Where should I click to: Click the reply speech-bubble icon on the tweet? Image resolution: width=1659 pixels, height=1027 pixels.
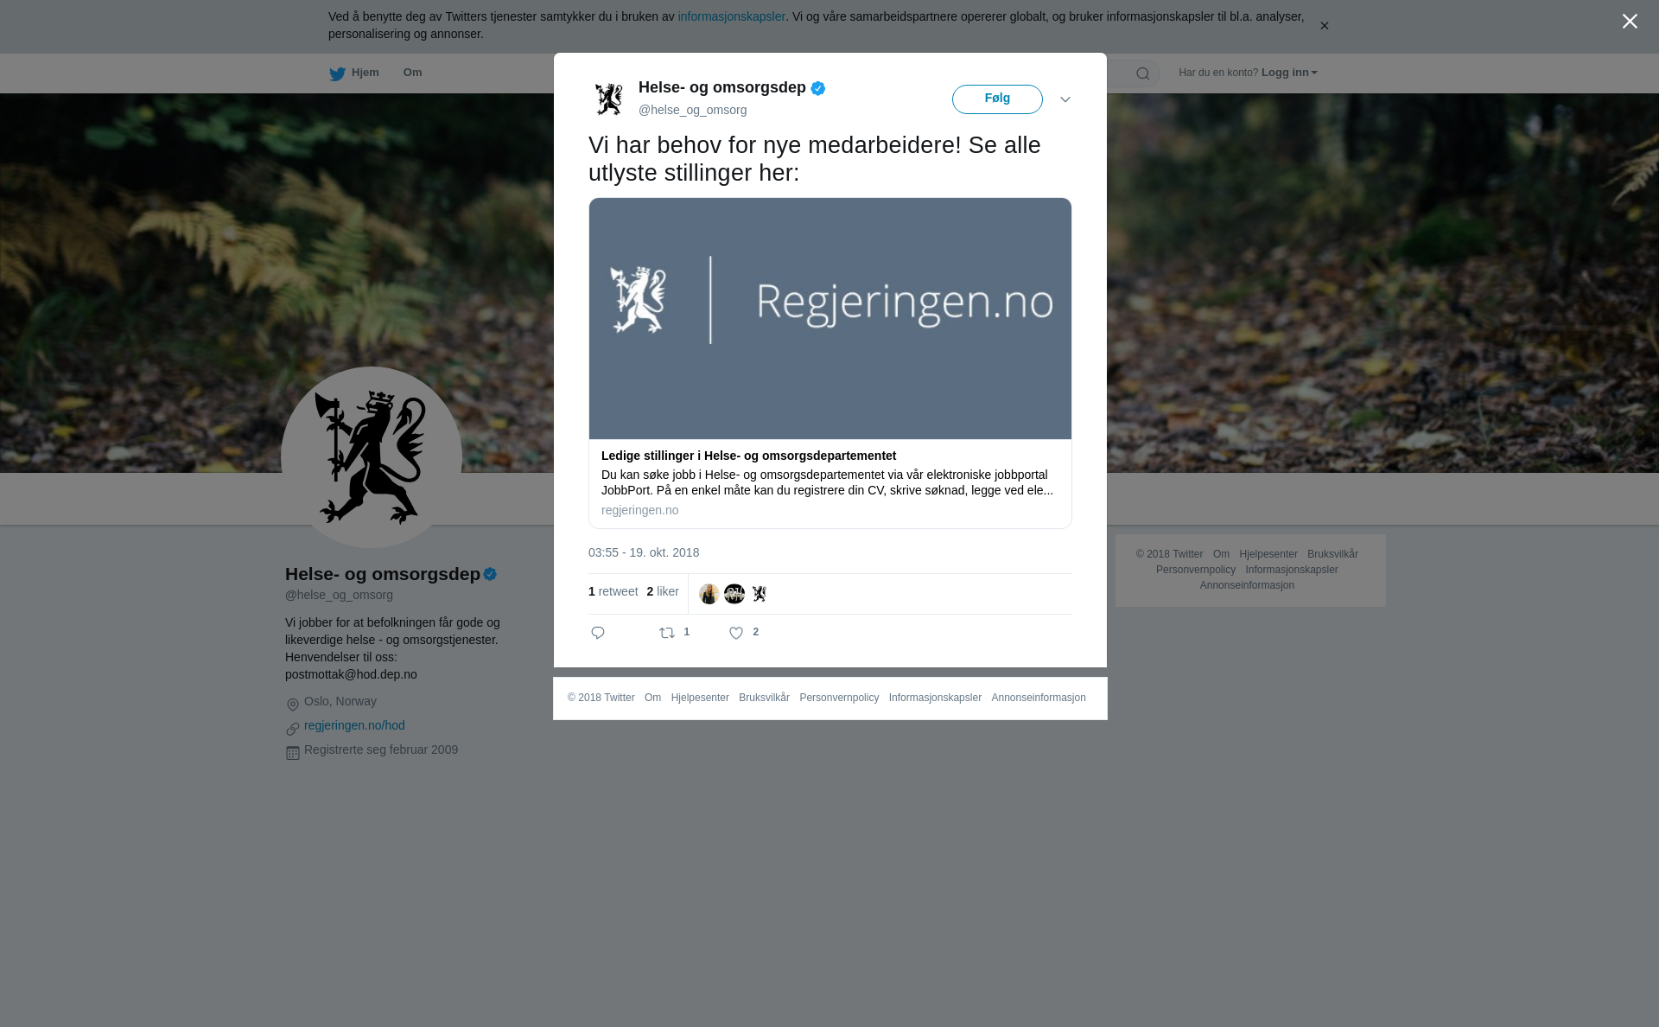pyautogui.click(x=598, y=633)
